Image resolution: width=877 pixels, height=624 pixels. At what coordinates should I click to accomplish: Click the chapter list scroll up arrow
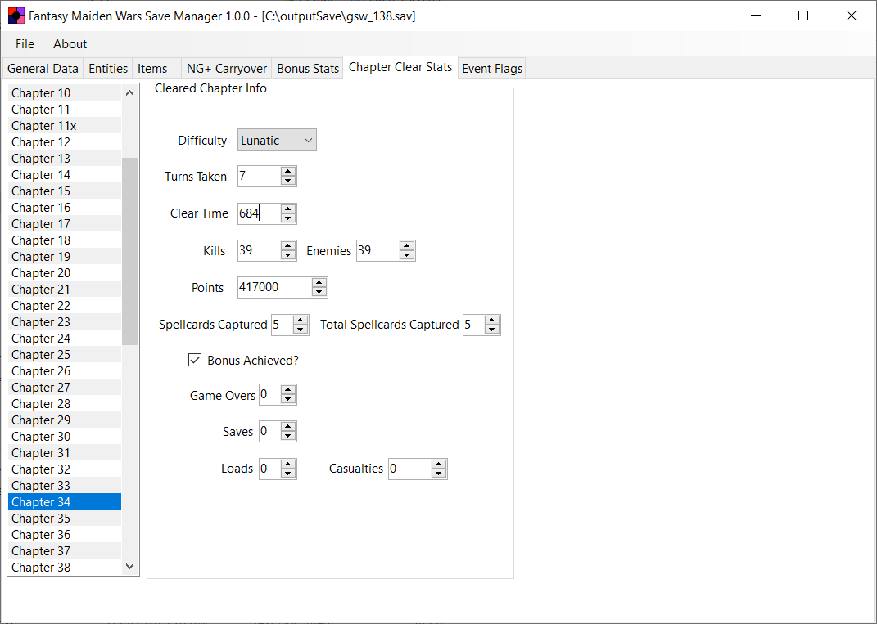coord(129,92)
